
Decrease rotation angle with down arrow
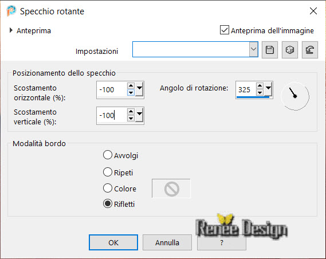pyautogui.click(x=260, y=93)
